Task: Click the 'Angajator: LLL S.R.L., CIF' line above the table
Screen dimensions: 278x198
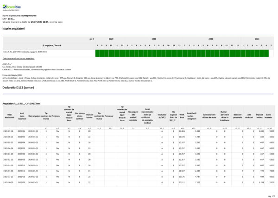Action: click(21, 104)
